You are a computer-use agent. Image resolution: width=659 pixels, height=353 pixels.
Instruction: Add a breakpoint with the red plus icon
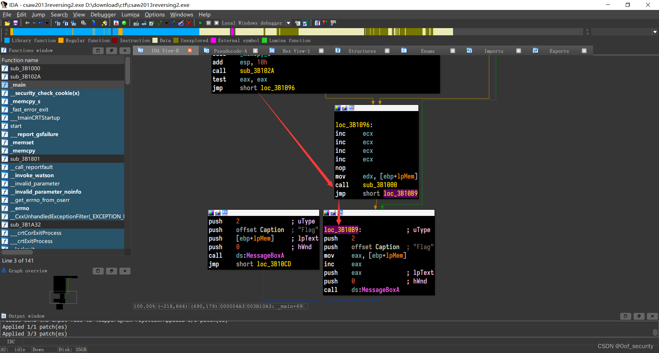tap(325, 23)
